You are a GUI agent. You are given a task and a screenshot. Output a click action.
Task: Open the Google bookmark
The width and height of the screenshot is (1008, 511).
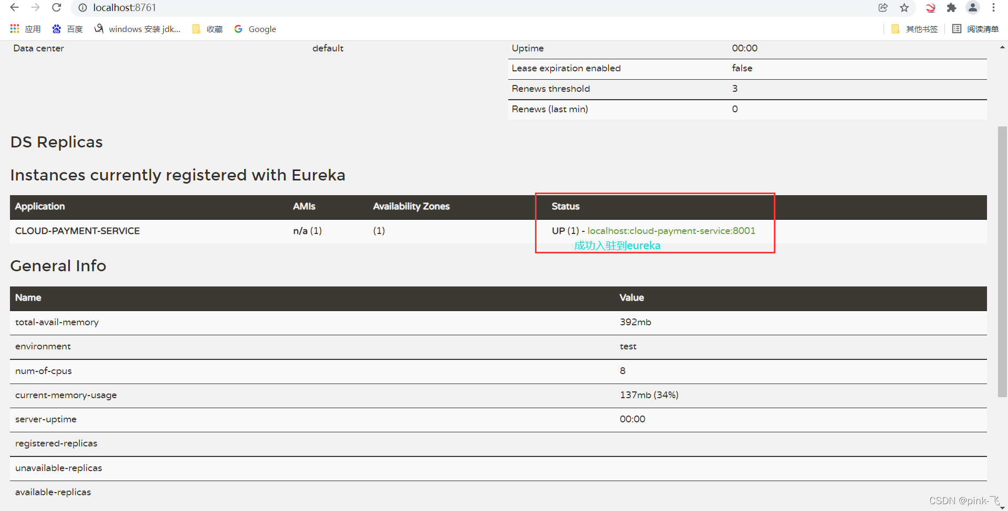click(256, 29)
